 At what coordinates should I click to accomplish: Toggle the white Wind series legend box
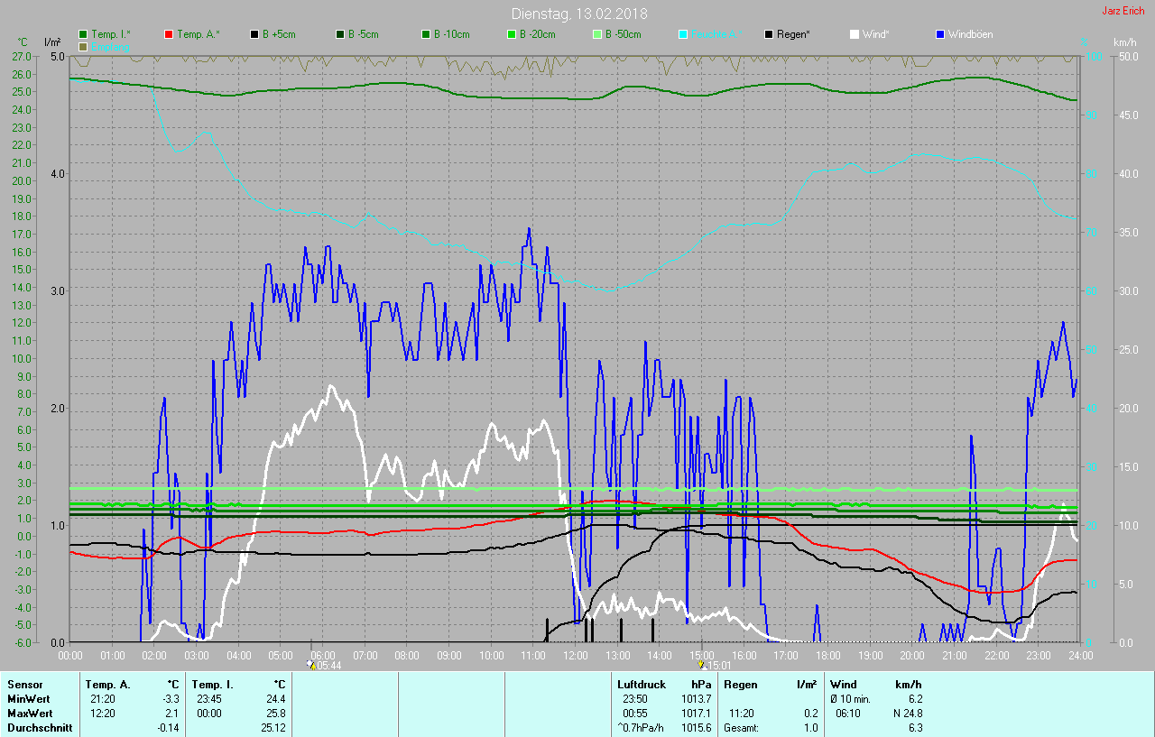pyautogui.click(x=855, y=34)
